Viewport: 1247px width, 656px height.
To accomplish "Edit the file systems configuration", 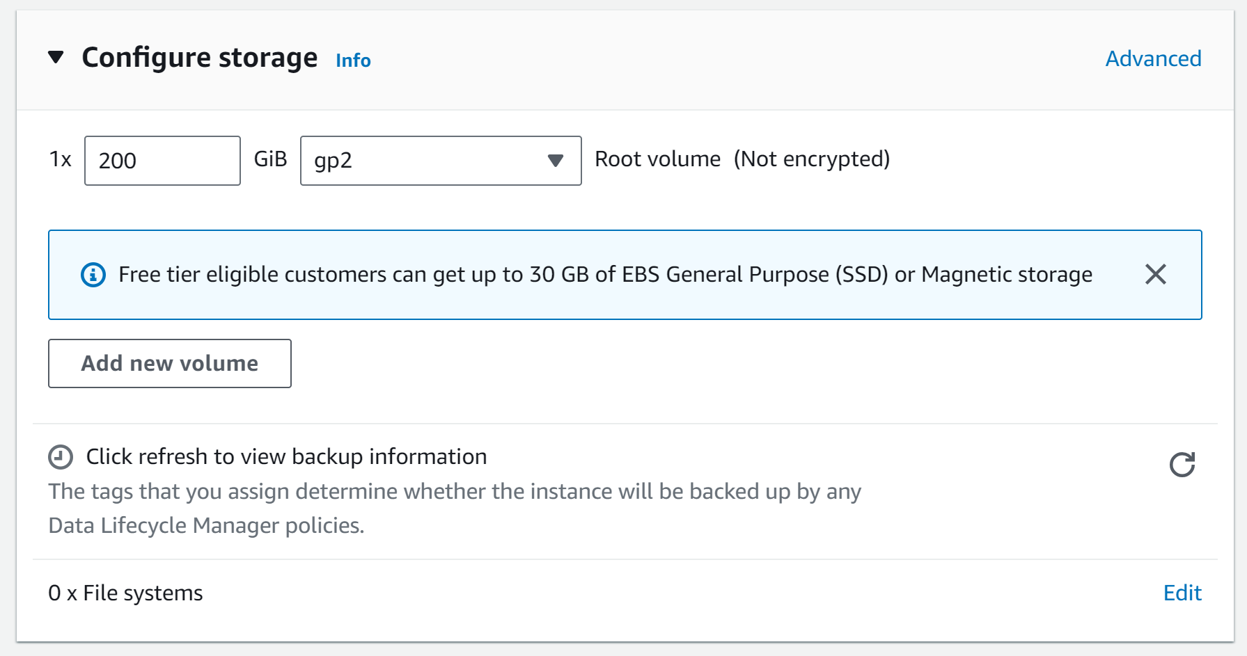I will point(1182,593).
